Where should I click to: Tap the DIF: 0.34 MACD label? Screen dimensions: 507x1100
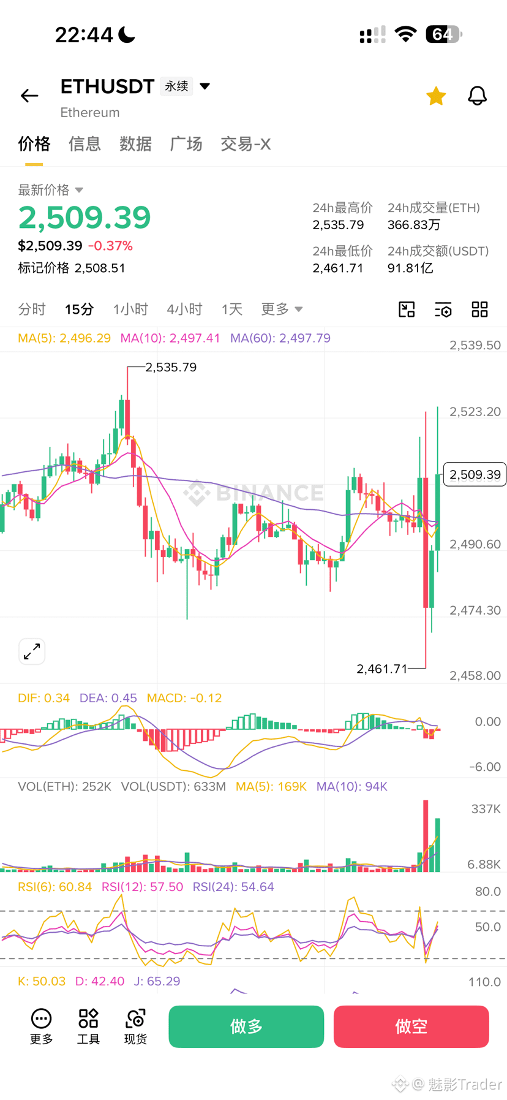pyautogui.click(x=43, y=698)
